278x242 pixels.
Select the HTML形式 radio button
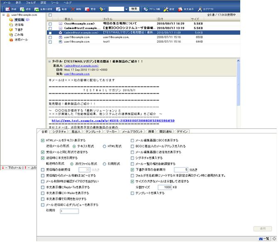pos(105,146)
